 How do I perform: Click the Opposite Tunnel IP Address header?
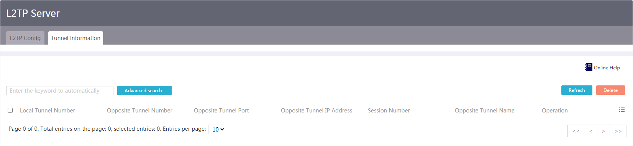(316, 111)
